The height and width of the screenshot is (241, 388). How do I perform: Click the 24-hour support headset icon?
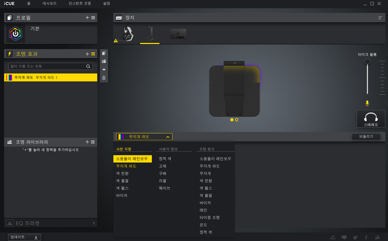point(333,237)
